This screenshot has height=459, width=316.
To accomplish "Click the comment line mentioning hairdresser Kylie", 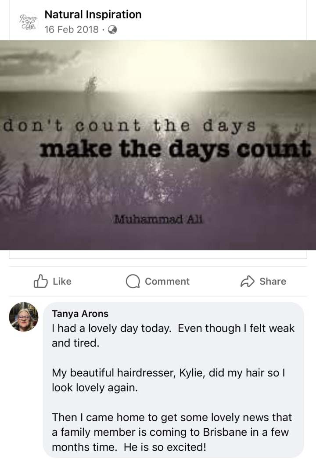I will point(168,372).
